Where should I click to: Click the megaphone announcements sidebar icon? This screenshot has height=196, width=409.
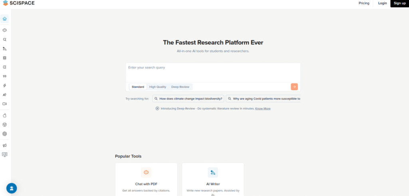click(4, 145)
